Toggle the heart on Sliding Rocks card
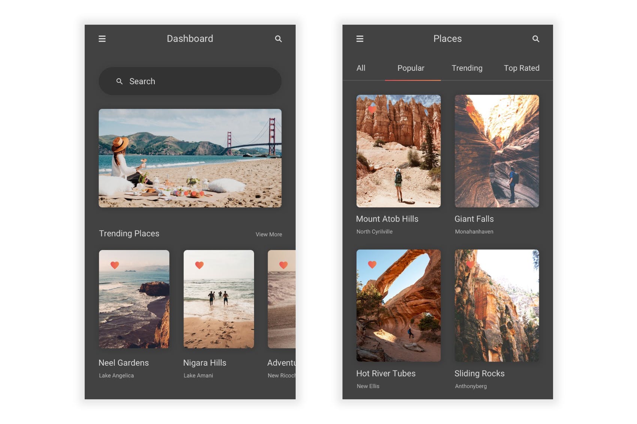This screenshot has height=424, width=637. [470, 265]
